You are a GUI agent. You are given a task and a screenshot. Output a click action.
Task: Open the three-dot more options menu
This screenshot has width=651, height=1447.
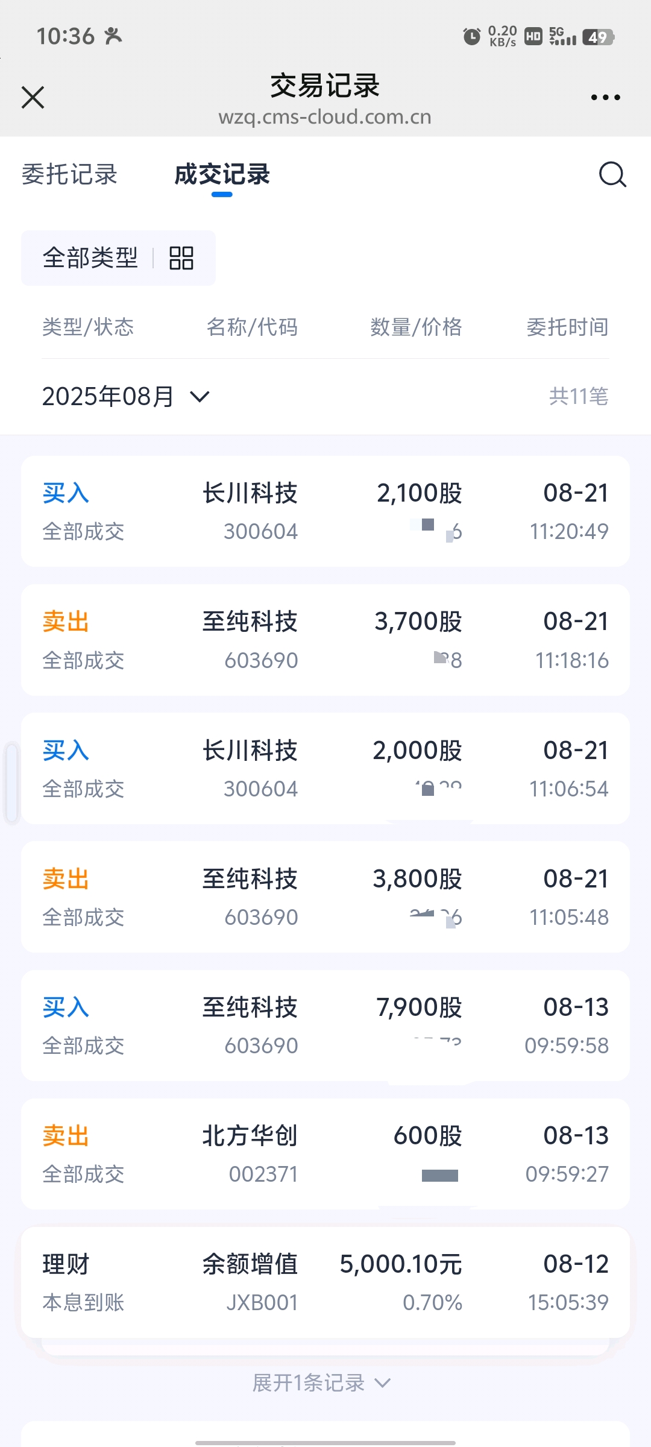[x=605, y=97]
